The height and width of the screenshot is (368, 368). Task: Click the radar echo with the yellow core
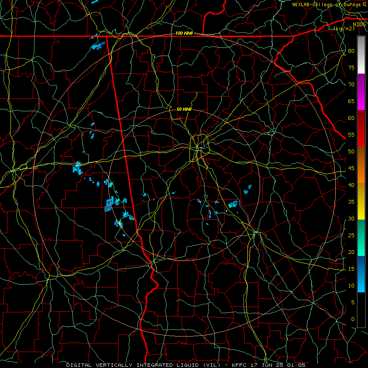pyautogui.click(x=119, y=223)
